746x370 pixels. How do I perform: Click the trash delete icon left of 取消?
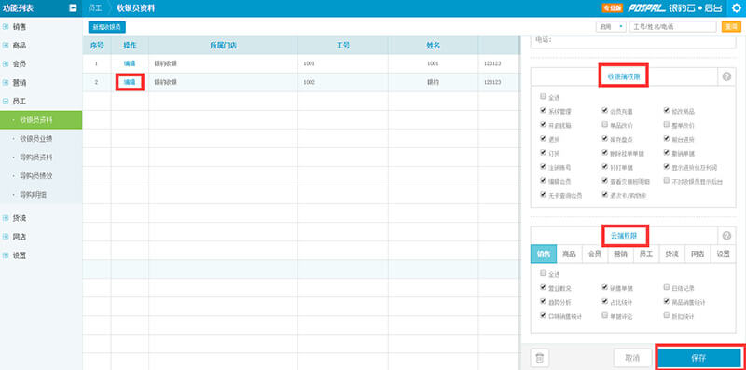point(540,358)
